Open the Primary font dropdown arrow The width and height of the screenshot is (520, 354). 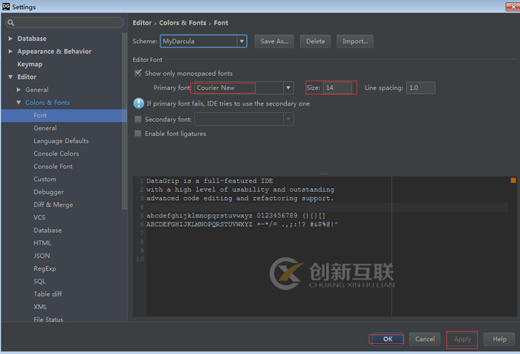pyautogui.click(x=288, y=88)
